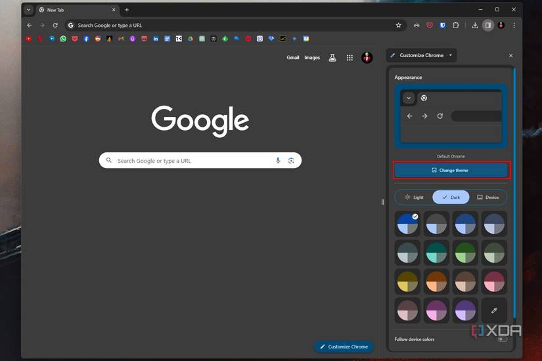Open the tab search dropdown arrow

(x=28, y=10)
